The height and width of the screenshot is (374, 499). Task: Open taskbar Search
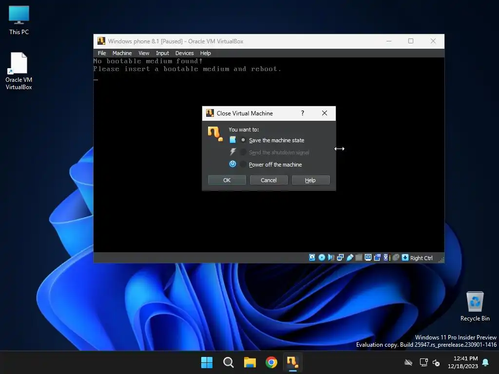click(x=228, y=362)
